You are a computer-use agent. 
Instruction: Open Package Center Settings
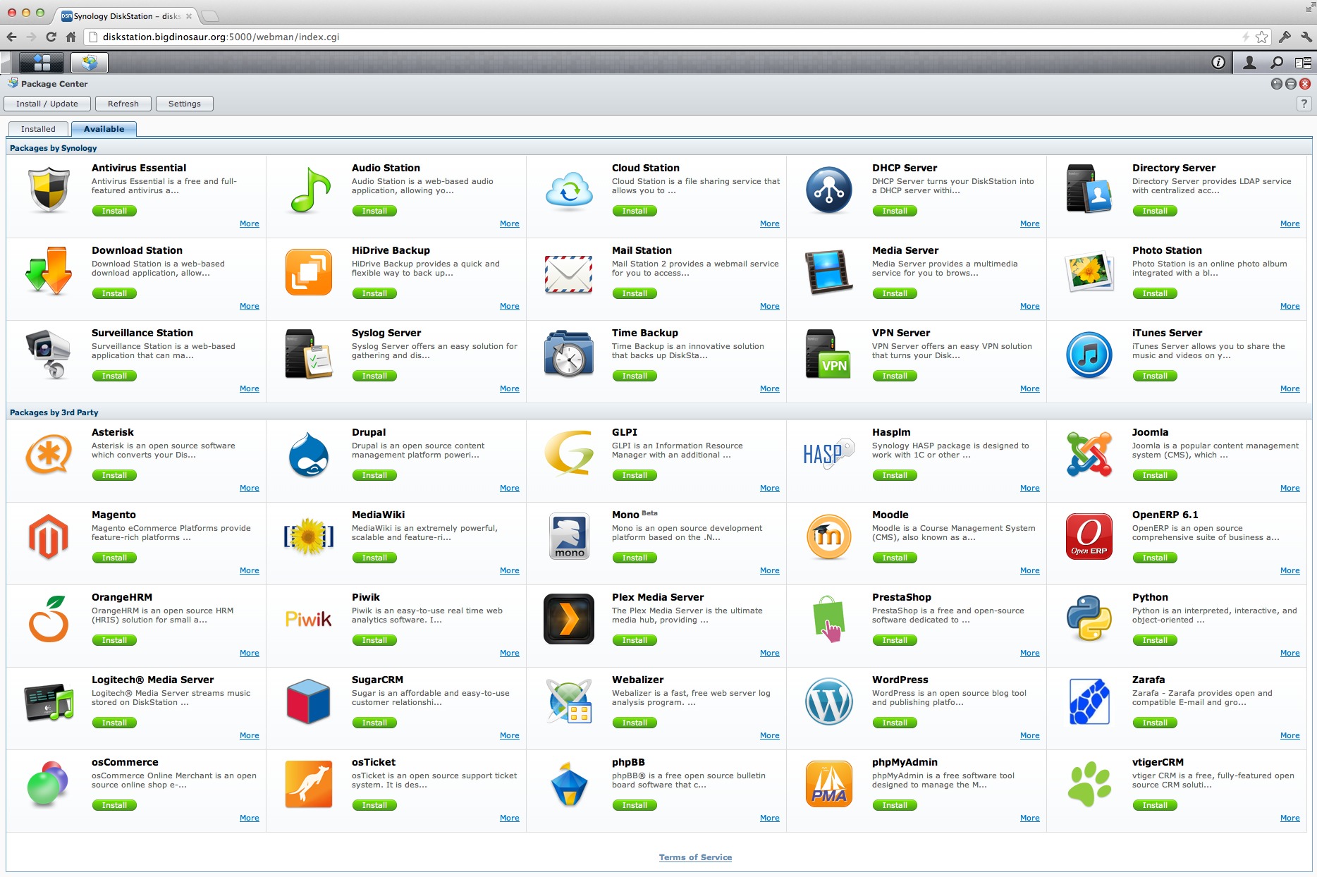(x=185, y=104)
